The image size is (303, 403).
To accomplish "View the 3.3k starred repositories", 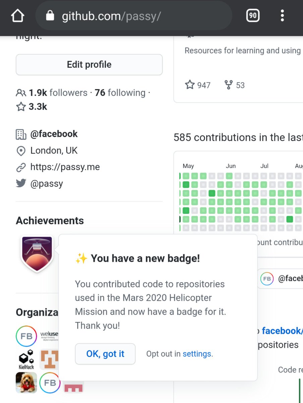I will pyautogui.click(x=32, y=107).
